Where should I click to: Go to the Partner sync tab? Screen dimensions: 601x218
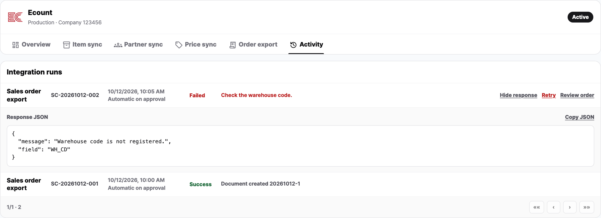[x=138, y=45]
